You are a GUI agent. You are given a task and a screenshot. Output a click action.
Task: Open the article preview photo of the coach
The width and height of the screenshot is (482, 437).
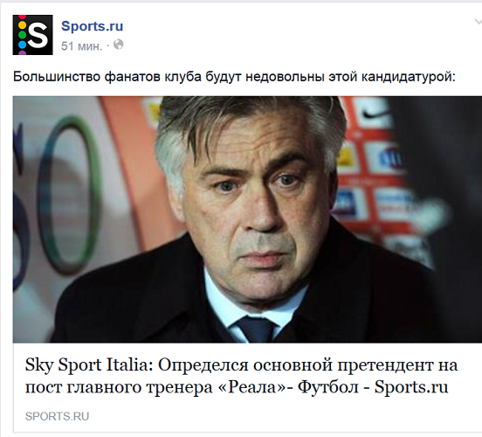point(247,219)
